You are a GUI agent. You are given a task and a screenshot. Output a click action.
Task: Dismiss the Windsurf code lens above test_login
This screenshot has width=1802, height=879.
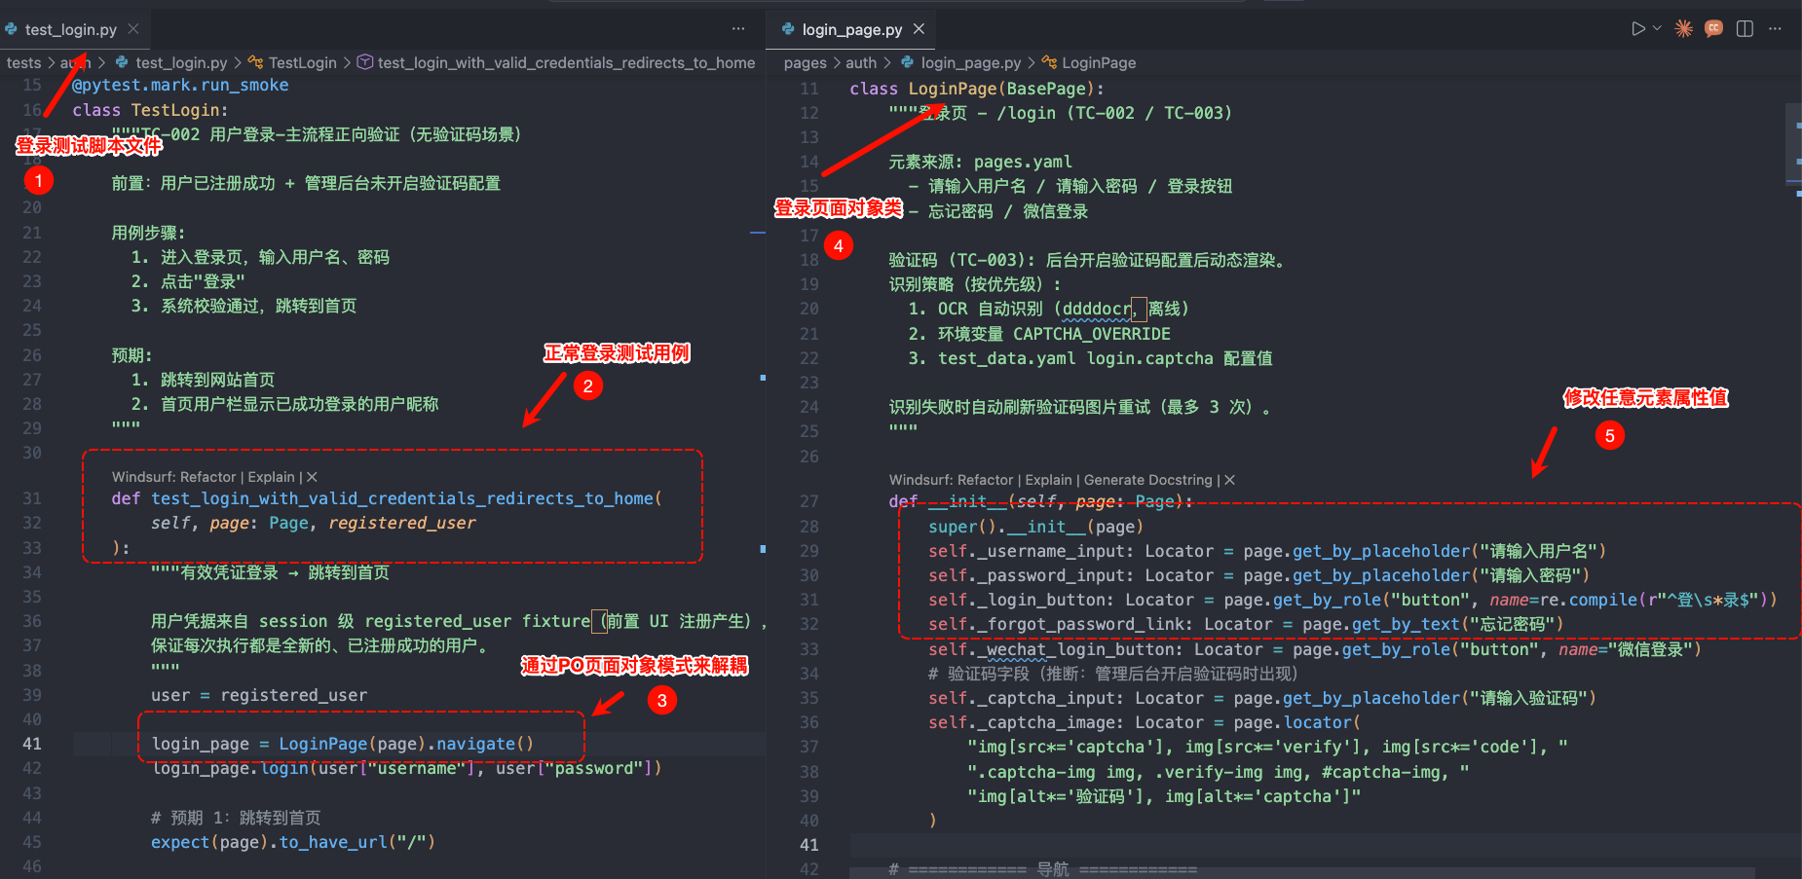(312, 477)
